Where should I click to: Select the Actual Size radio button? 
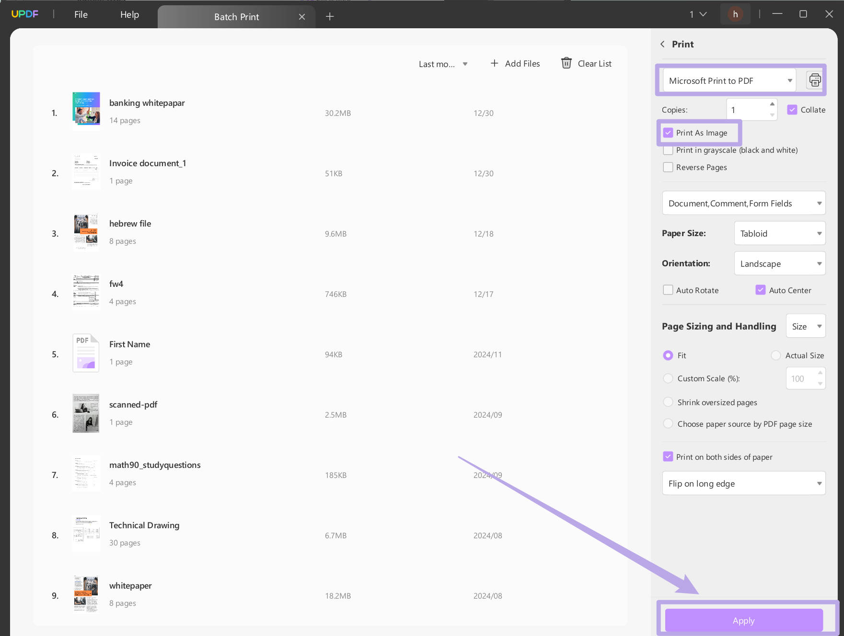coord(775,355)
